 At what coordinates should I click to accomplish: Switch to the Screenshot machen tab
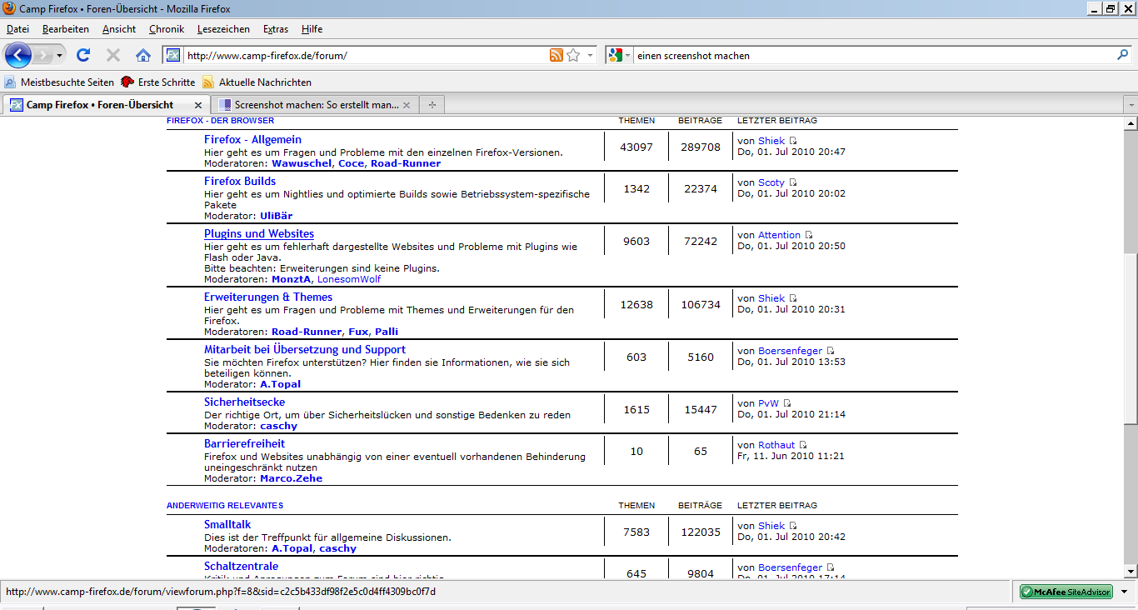click(x=315, y=105)
